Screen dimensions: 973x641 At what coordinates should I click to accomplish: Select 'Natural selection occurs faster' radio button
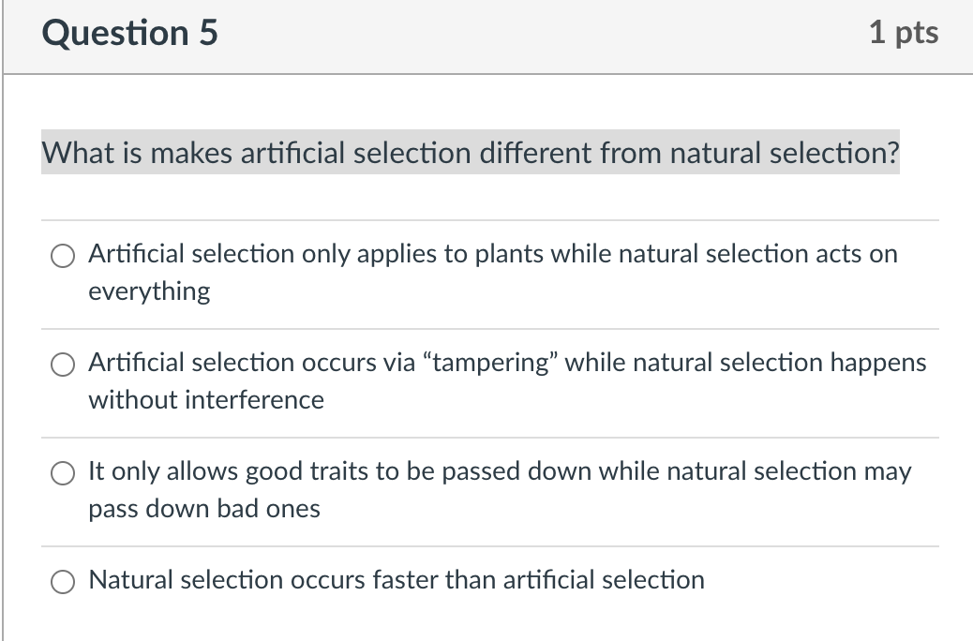click(63, 581)
